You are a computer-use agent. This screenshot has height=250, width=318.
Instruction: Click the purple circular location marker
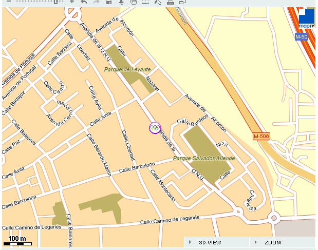tap(155, 127)
